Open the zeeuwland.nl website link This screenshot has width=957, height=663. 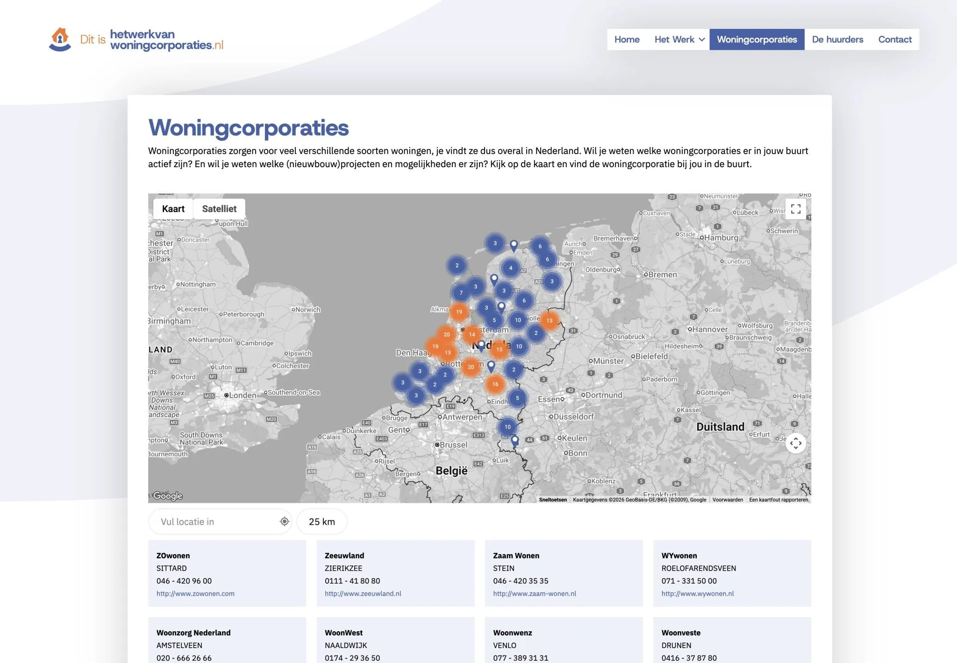pyautogui.click(x=363, y=593)
